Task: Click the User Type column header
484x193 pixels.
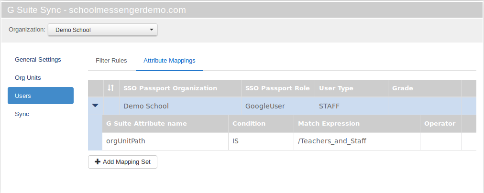Action: (352, 88)
